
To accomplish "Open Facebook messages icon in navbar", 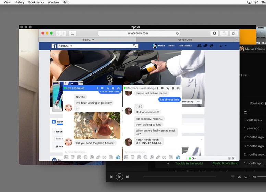I will (205, 46).
